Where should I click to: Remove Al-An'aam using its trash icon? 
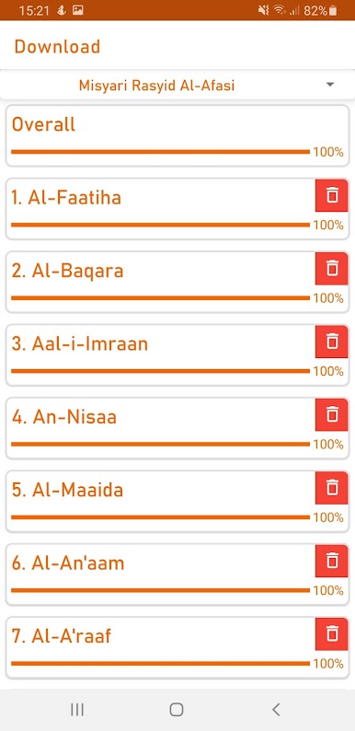click(x=332, y=562)
